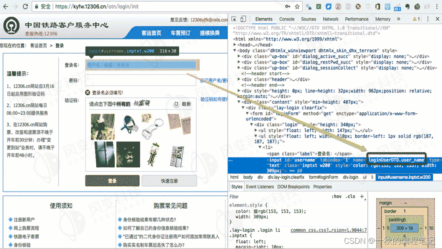Click the 接续换乘 navigation tab
This screenshot has width=442, height=249.
pos(210,33)
